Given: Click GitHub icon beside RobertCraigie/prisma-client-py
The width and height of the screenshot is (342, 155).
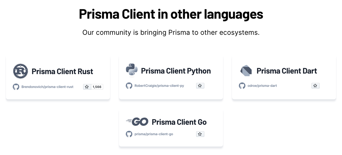Looking at the screenshot, I should (x=129, y=86).
